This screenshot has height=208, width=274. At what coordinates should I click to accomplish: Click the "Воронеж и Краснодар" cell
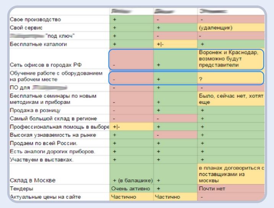click(x=230, y=58)
